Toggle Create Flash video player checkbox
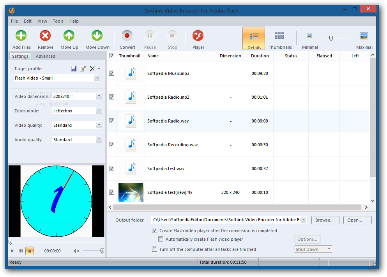 [154, 231]
